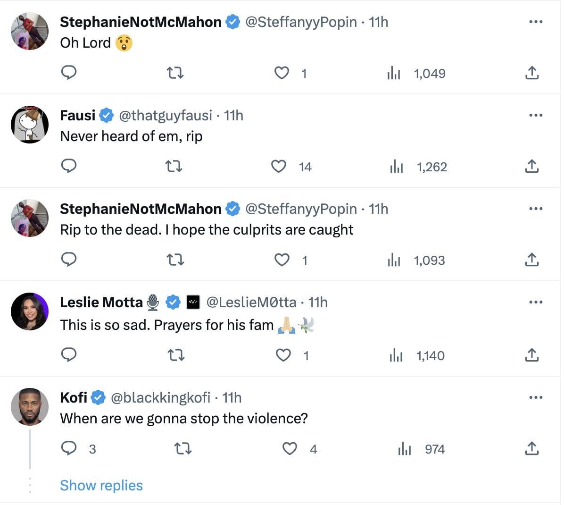Like Fausi's "Never heard of em" tweet
Image resolution: width=564 pixels, height=505 pixels.
pyautogui.click(x=279, y=167)
